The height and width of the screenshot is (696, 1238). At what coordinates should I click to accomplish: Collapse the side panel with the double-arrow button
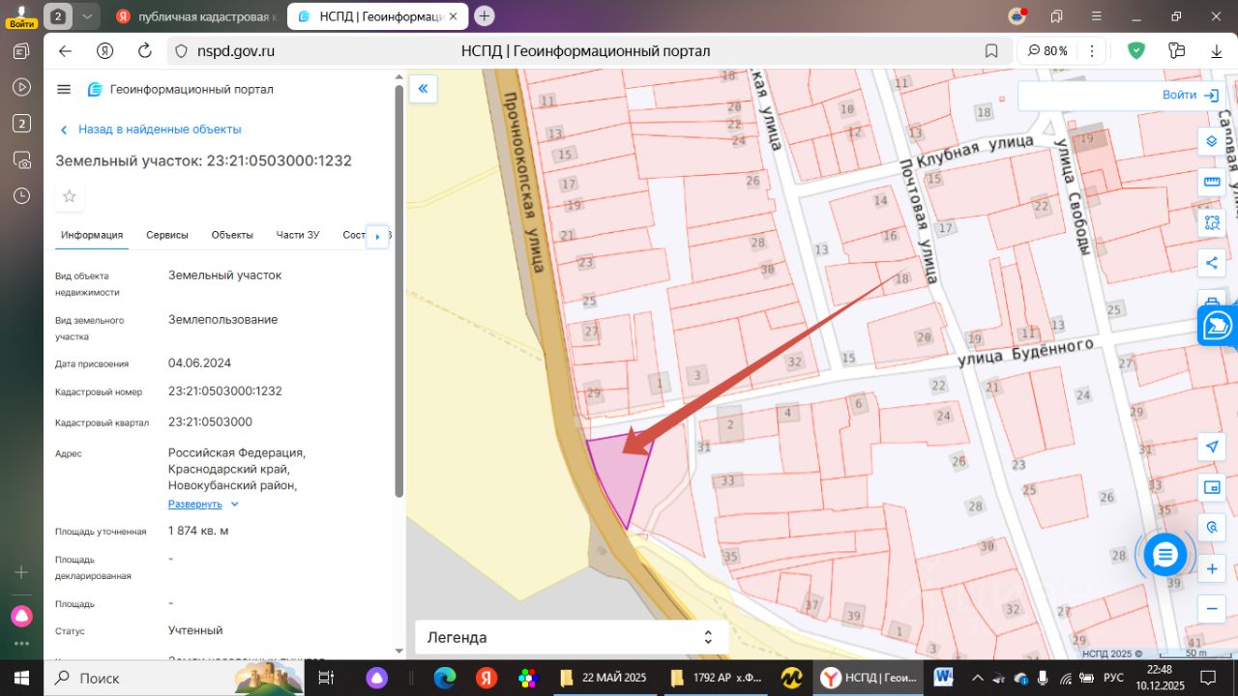tap(423, 89)
